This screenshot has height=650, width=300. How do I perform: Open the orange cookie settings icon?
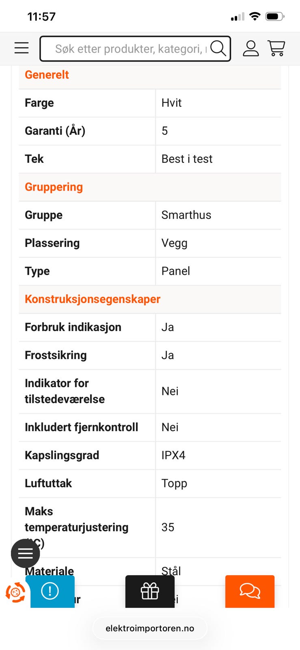(15, 592)
